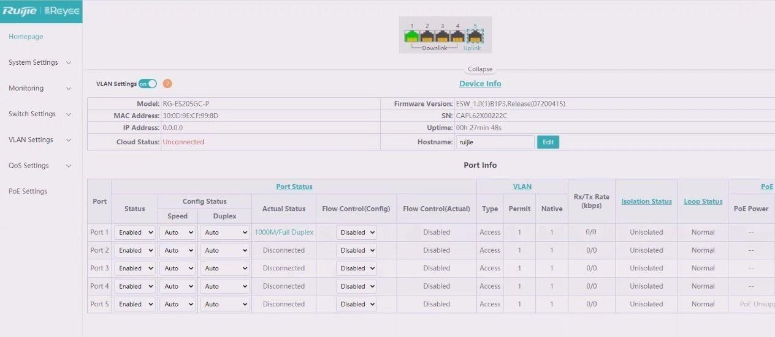Image resolution: width=775 pixels, height=337 pixels.
Task: Click the Ruijie Reyee logo
Action: (40, 11)
